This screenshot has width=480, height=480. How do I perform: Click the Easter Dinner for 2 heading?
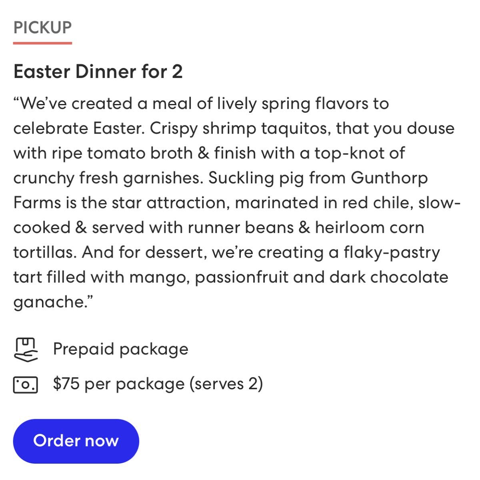98,72
